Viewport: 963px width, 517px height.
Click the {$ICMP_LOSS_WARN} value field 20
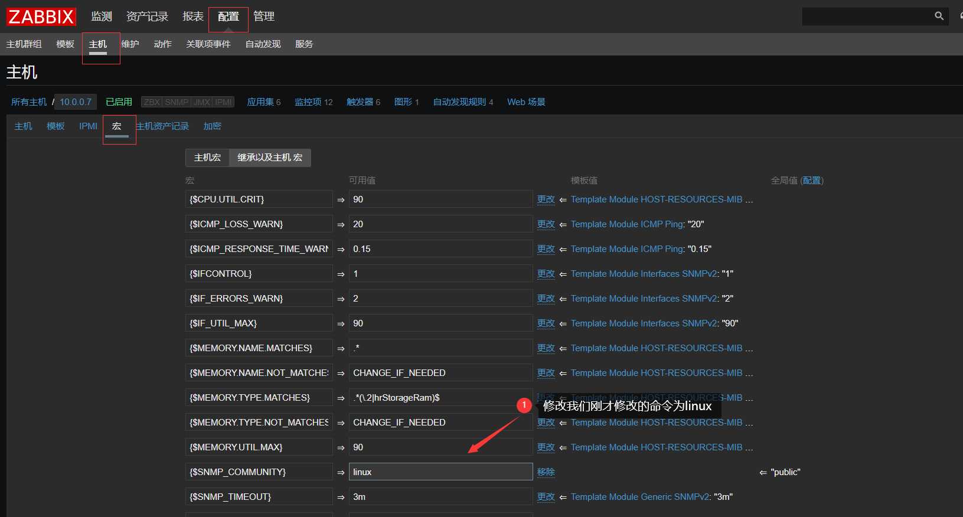440,224
